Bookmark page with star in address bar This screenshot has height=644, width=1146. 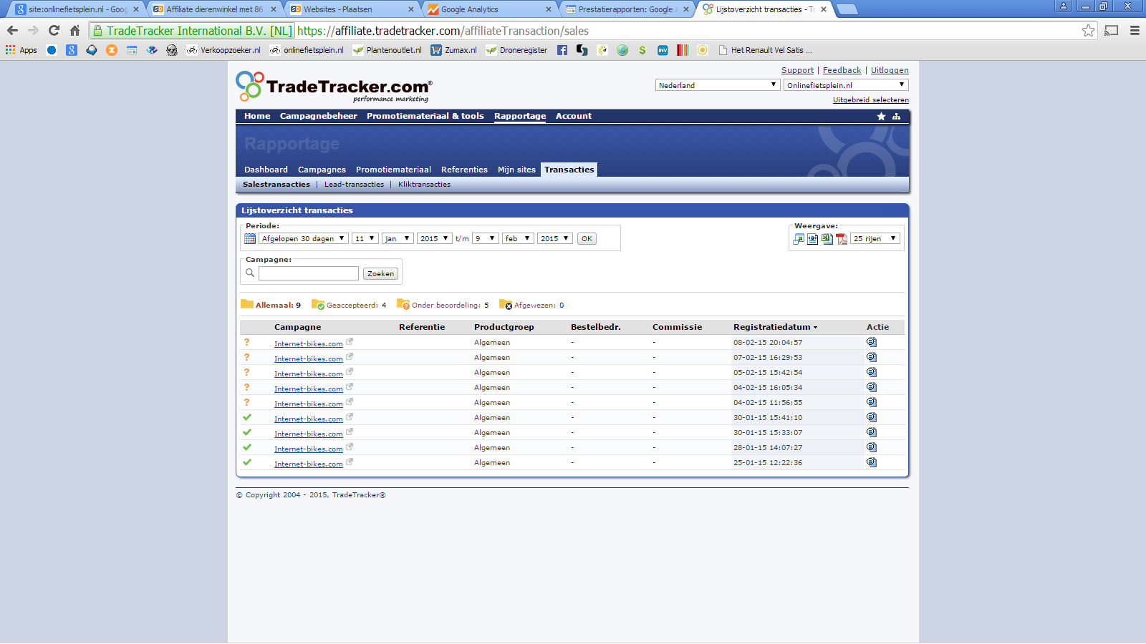point(1089,30)
